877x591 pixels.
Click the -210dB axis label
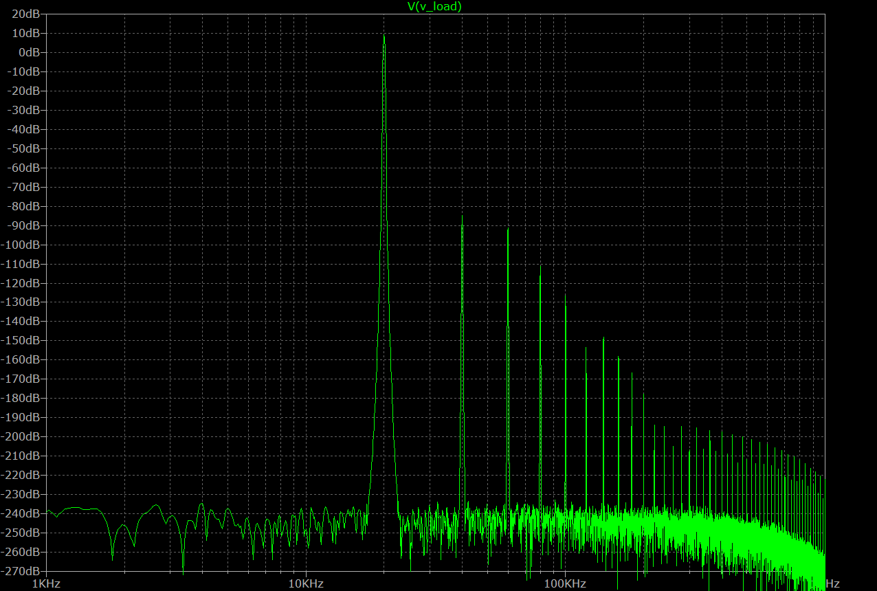tap(21, 456)
